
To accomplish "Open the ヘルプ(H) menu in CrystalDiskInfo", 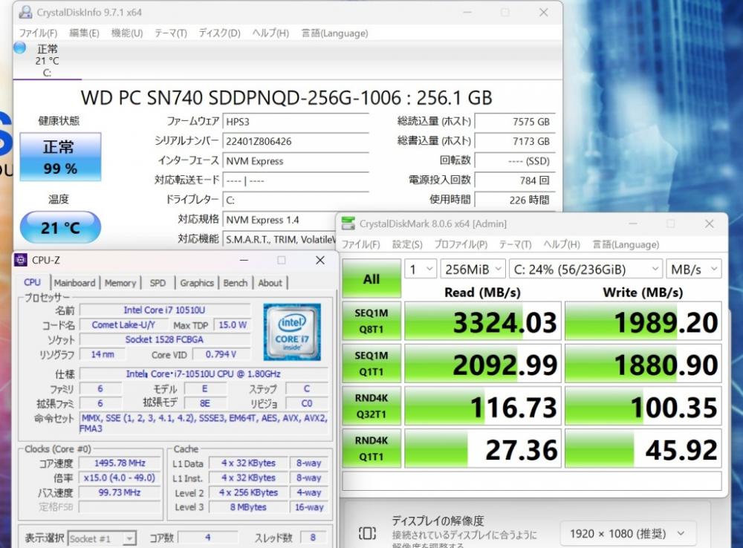I will (270, 33).
